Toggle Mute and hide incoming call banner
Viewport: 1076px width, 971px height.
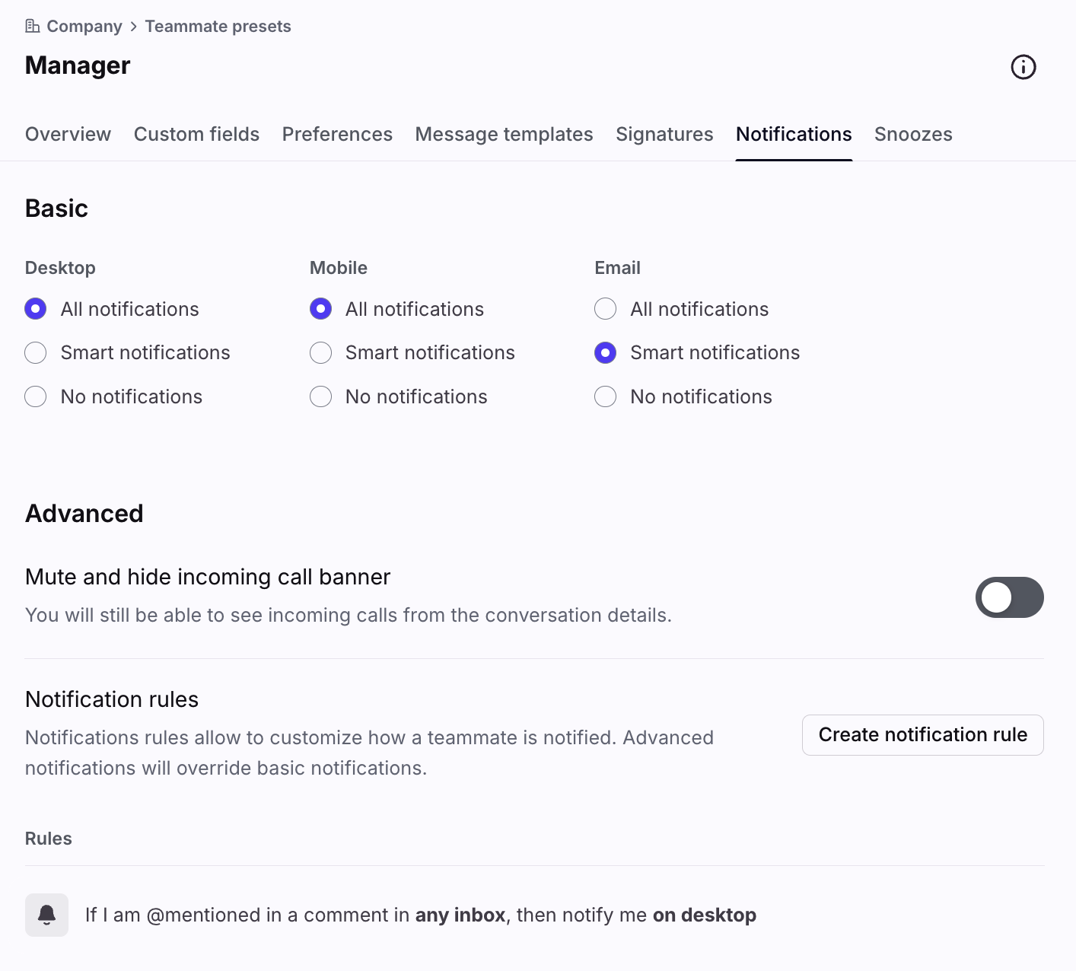1009,597
